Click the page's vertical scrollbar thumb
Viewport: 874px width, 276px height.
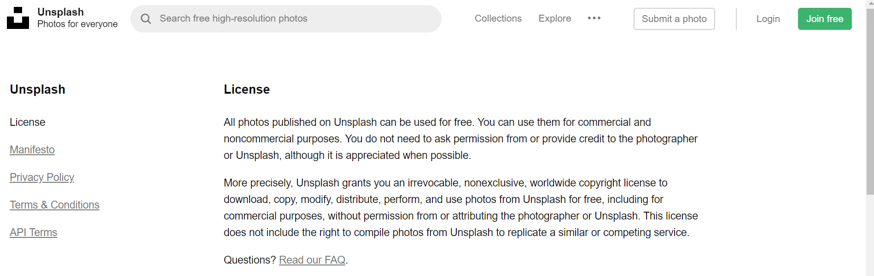[870, 101]
